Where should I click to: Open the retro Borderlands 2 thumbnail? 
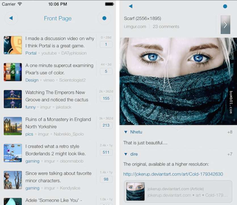[x=13, y=153]
